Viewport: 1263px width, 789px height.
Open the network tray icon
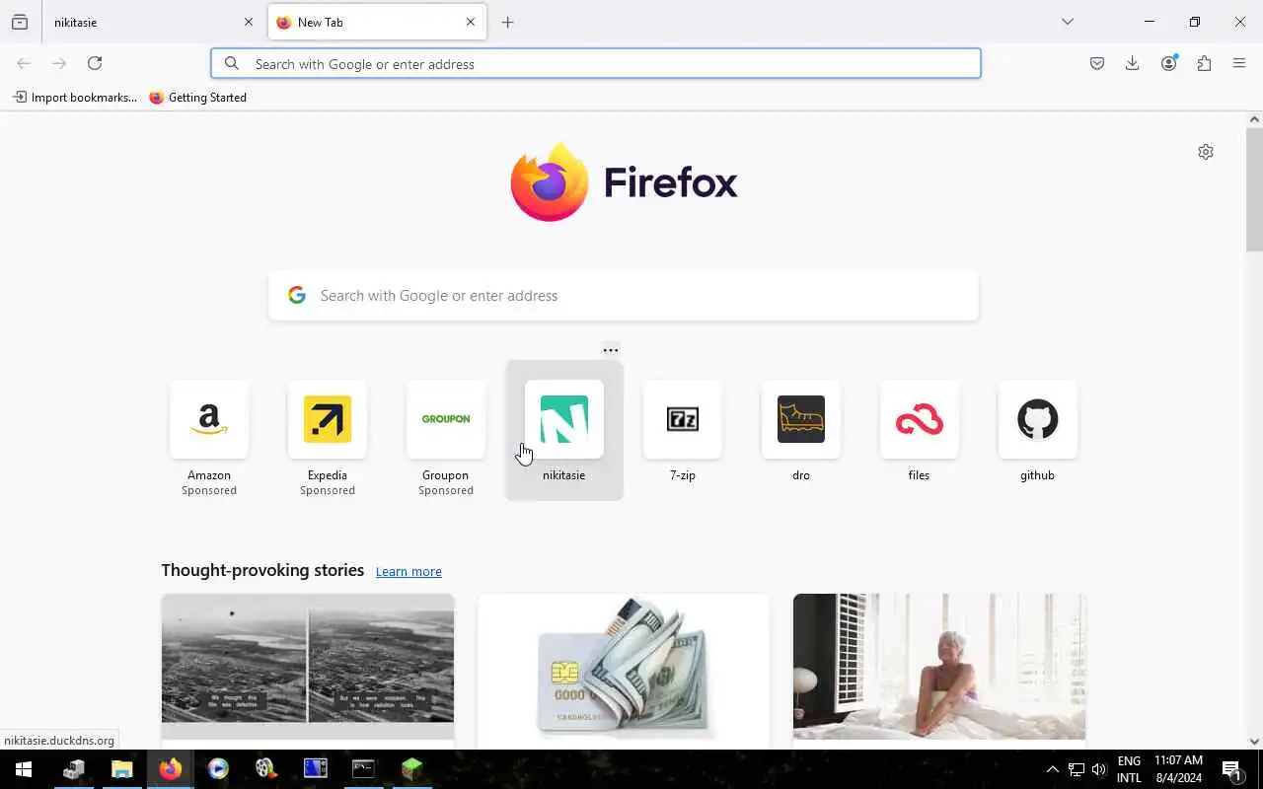(x=1077, y=769)
